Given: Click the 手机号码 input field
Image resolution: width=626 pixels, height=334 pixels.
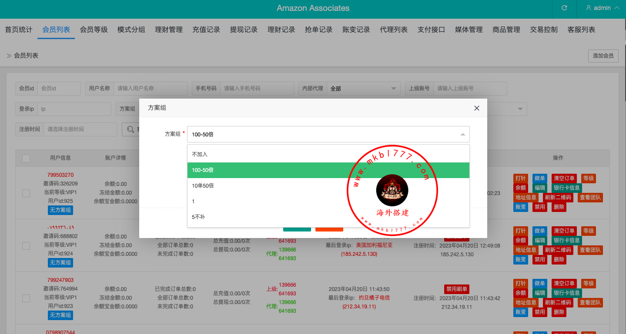Looking at the screenshot, I should click(257, 88).
